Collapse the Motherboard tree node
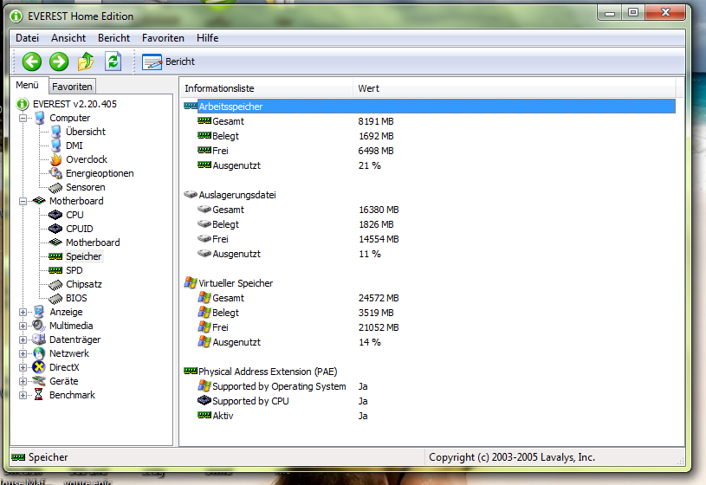 23,201
